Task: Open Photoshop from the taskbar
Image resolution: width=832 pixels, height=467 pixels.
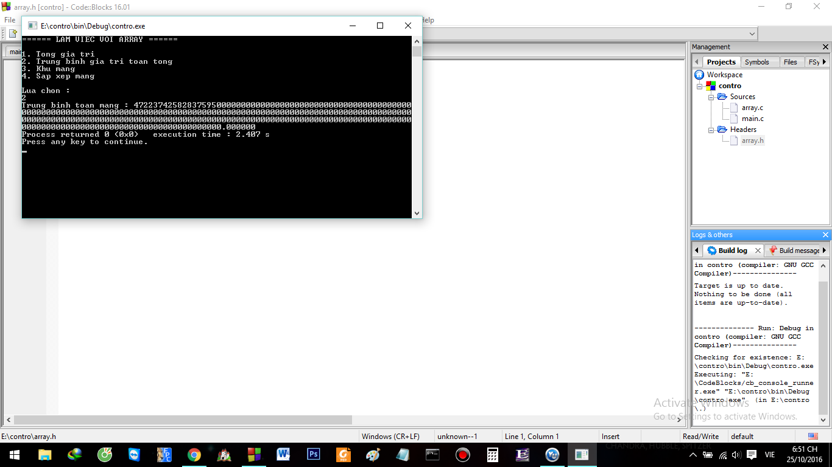Action: pos(314,455)
